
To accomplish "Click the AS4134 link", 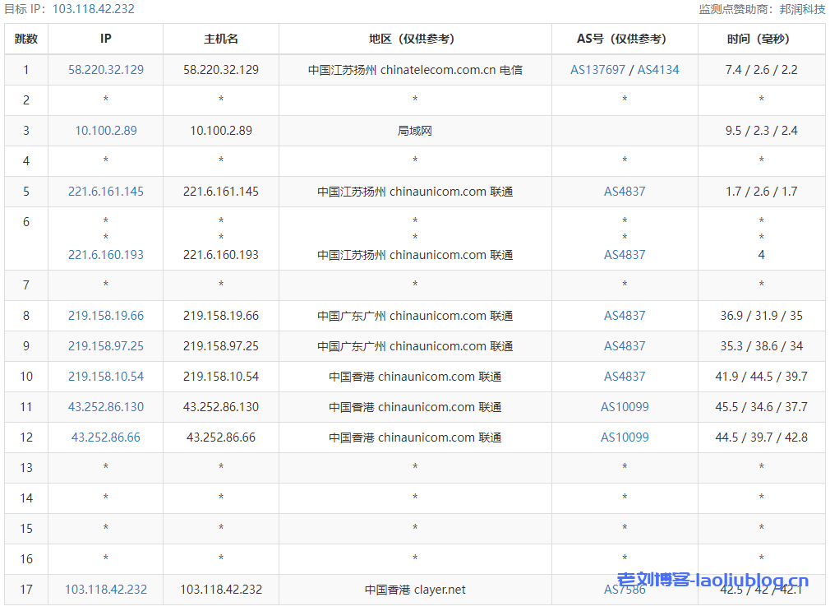I will (658, 70).
